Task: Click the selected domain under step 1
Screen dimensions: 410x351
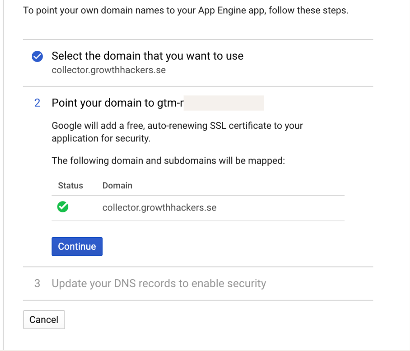Action: click(x=108, y=70)
